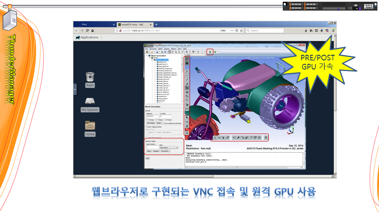Click the Reset button in Bounds
Image resolution: width=379 pixels, height=213 pixels.
coord(159,123)
